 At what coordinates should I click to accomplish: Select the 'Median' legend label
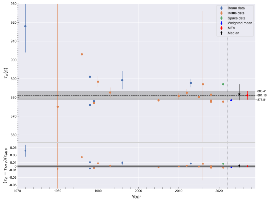233,33
